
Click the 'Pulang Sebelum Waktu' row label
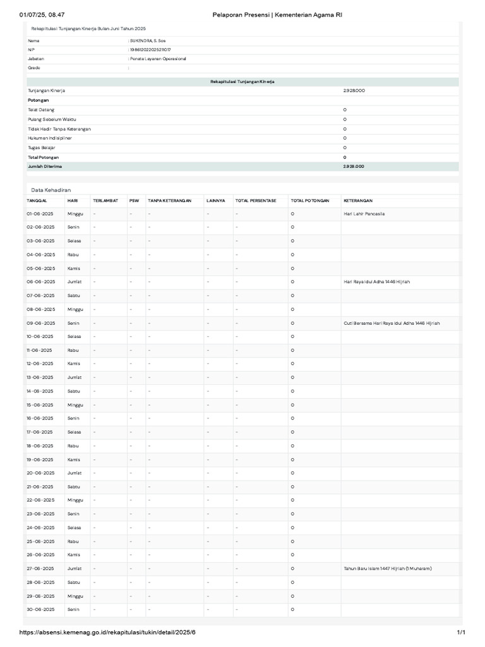click(52, 119)
